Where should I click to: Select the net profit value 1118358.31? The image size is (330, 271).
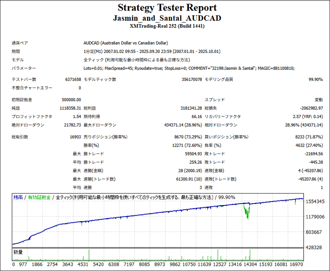[x=70, y=108]
